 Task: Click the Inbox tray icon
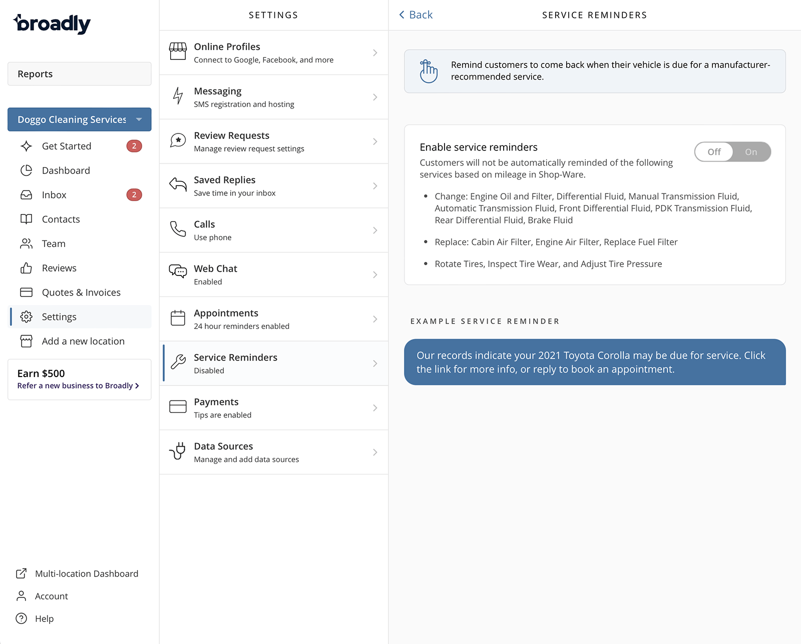pyautogui.click(x=27, y=195)
